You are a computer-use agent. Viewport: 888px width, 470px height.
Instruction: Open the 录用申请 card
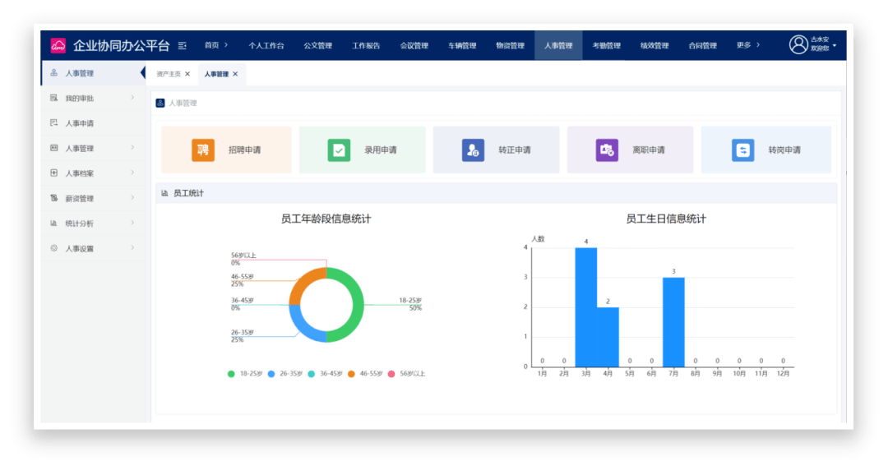click(363, 150)
